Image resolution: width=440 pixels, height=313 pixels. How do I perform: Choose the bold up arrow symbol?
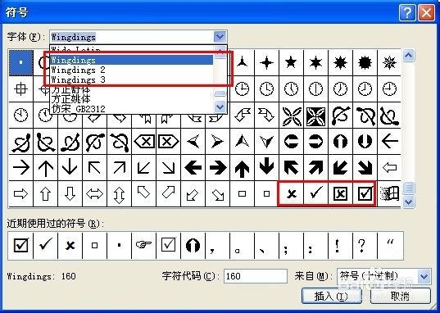tap(243, 168)
